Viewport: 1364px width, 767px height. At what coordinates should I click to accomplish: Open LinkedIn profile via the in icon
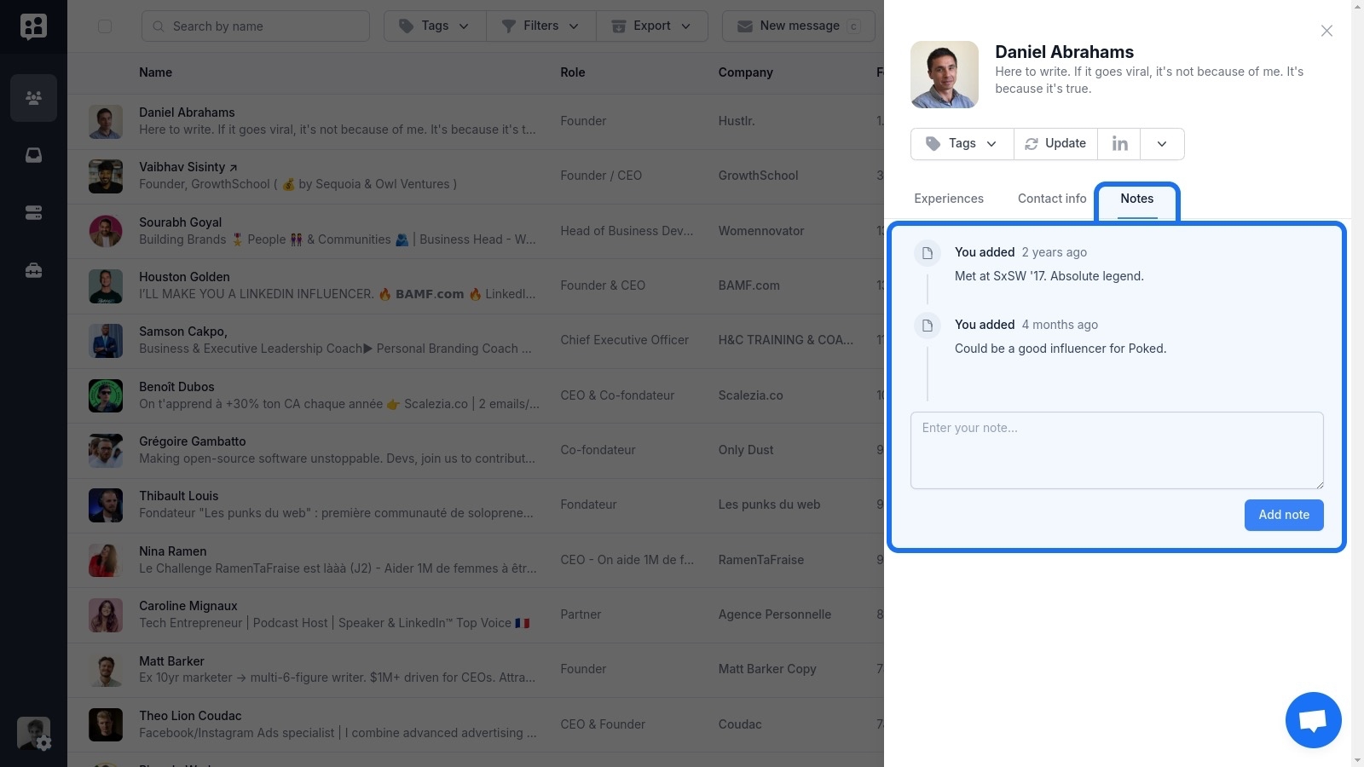click(x=1119, y=144)
